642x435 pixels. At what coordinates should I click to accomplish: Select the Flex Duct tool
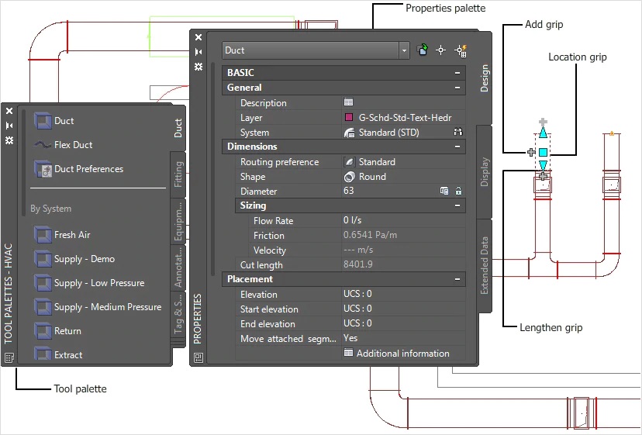coord(73,144)
